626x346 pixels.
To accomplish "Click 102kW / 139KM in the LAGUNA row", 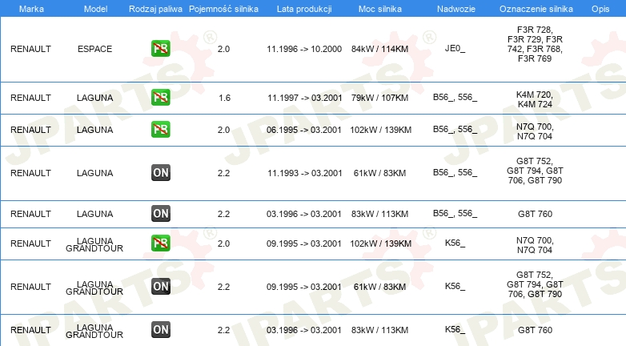I will tap(380, 130).
